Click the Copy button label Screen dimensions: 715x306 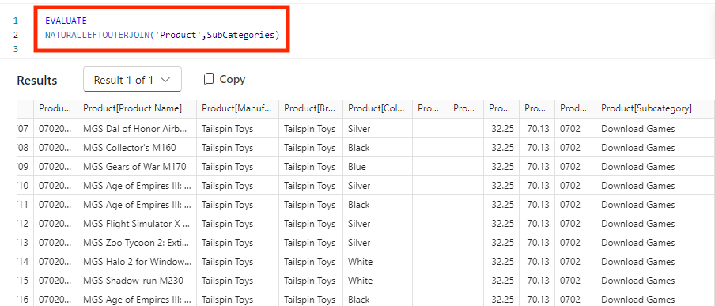coord(232,79)
